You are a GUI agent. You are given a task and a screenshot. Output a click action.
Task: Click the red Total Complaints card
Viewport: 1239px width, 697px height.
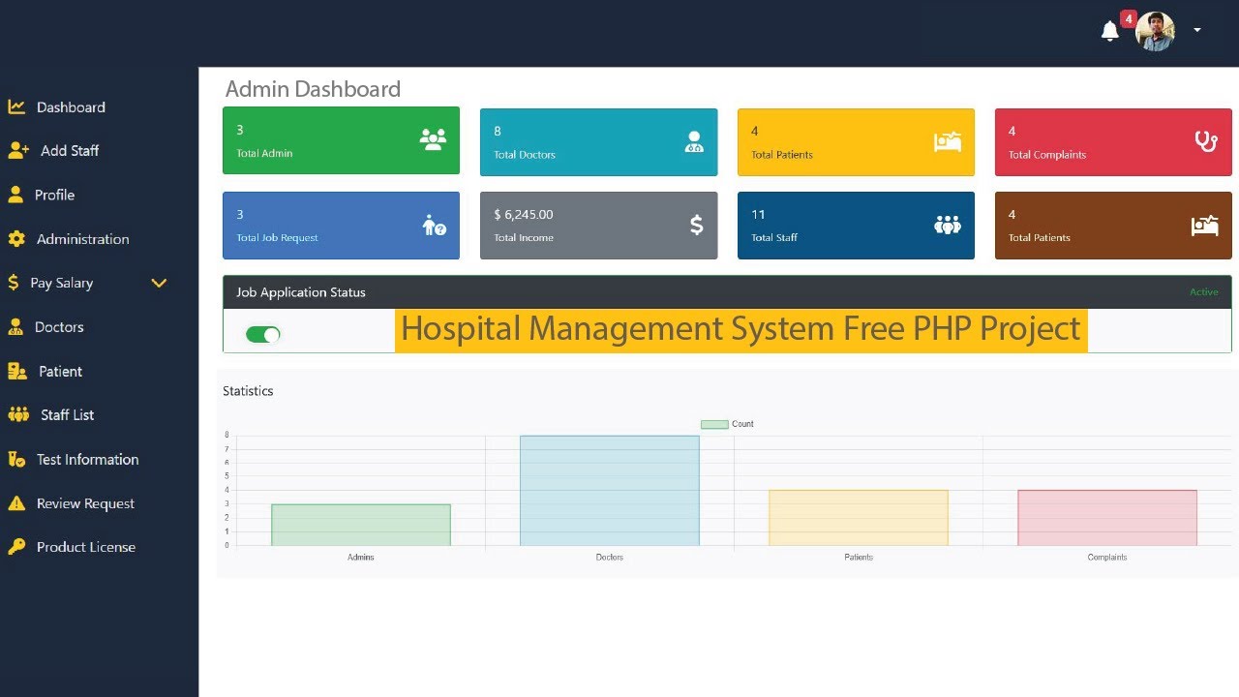point(1113,141)
